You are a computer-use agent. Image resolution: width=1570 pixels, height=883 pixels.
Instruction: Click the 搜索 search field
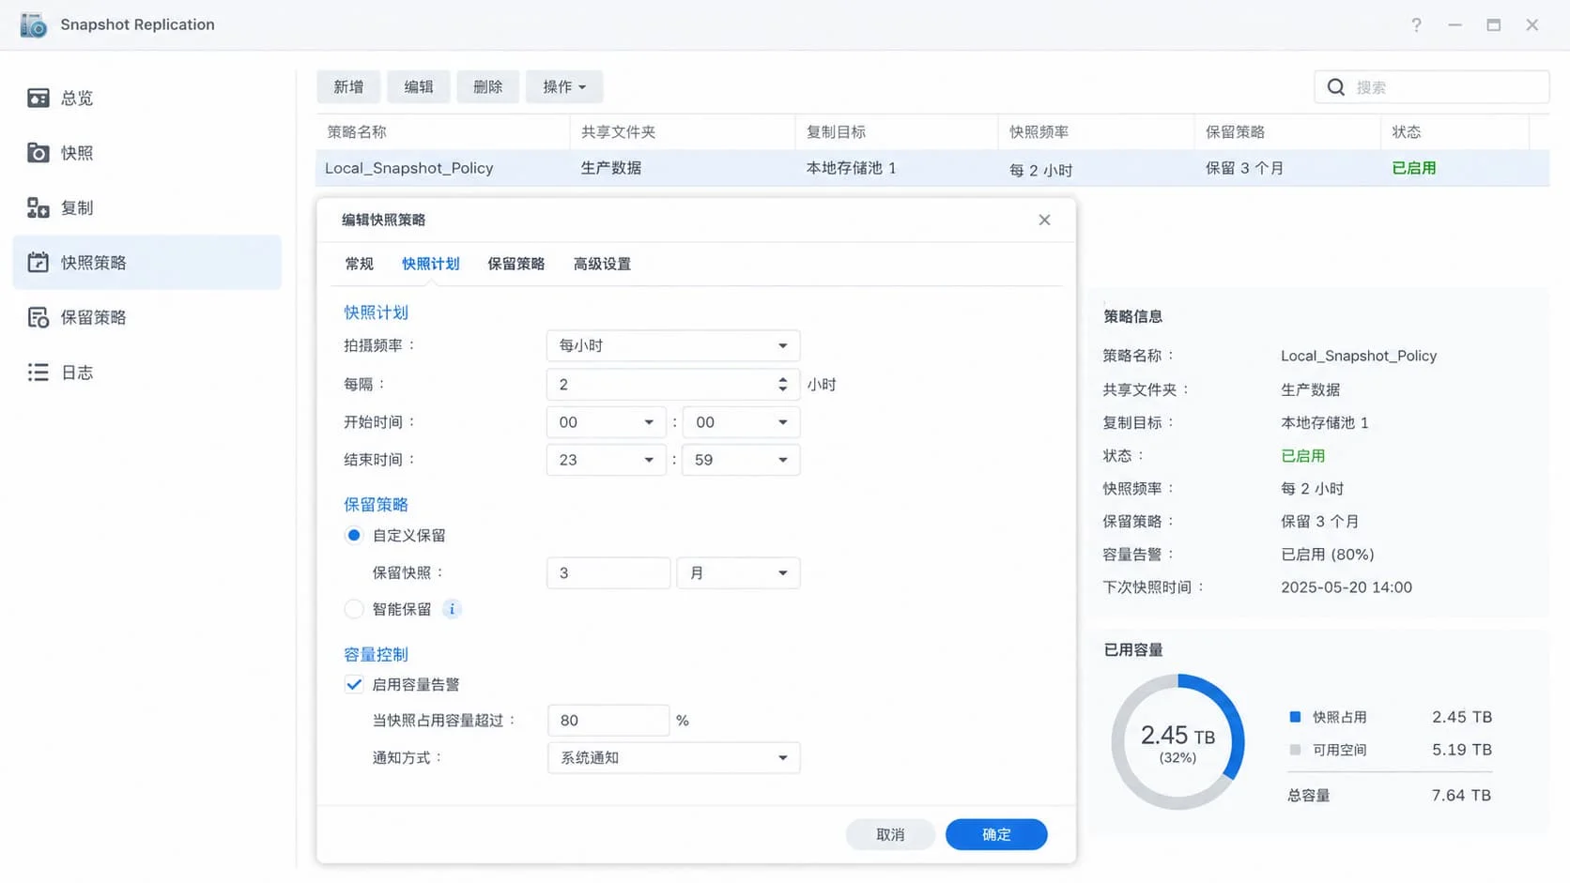(1431, 87)
